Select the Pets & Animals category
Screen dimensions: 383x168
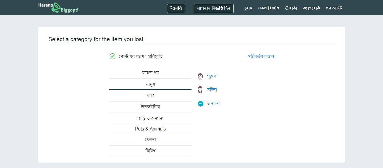pyautogui.click(x=150, y=129)
